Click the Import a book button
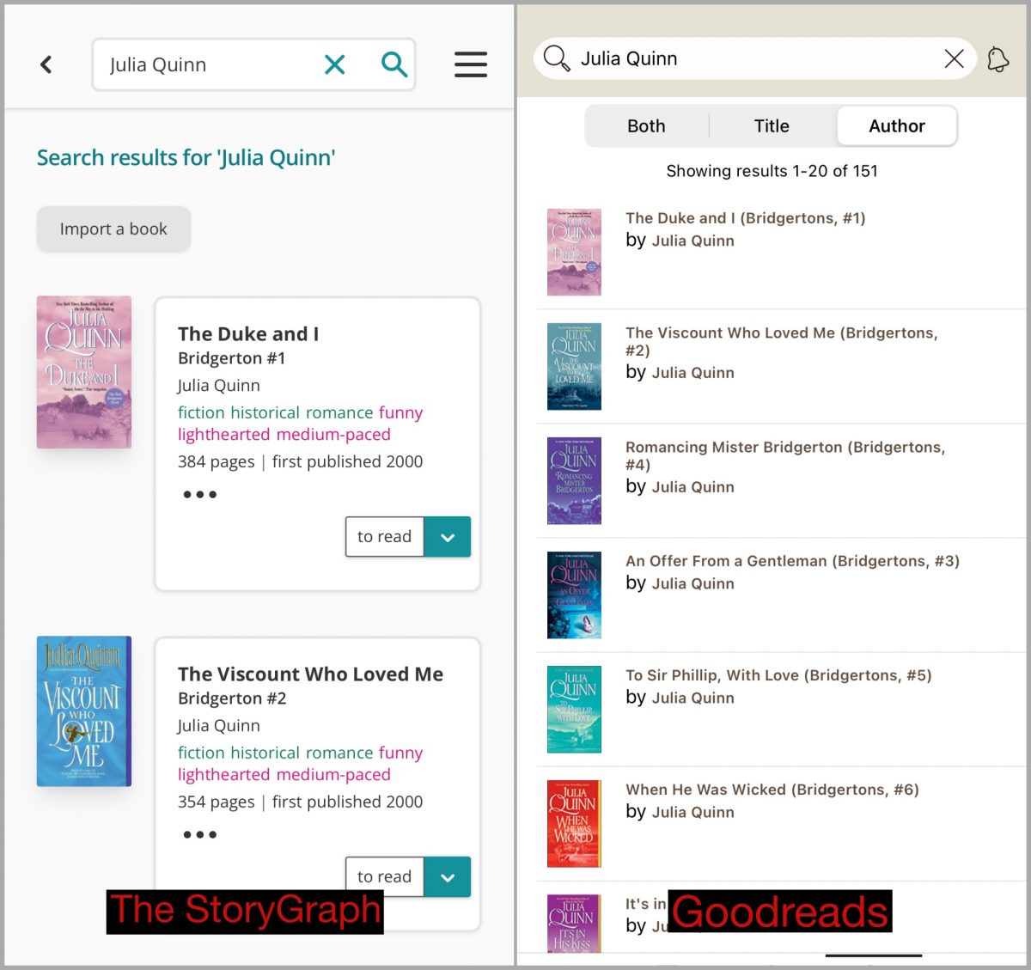 coord(113,229)
